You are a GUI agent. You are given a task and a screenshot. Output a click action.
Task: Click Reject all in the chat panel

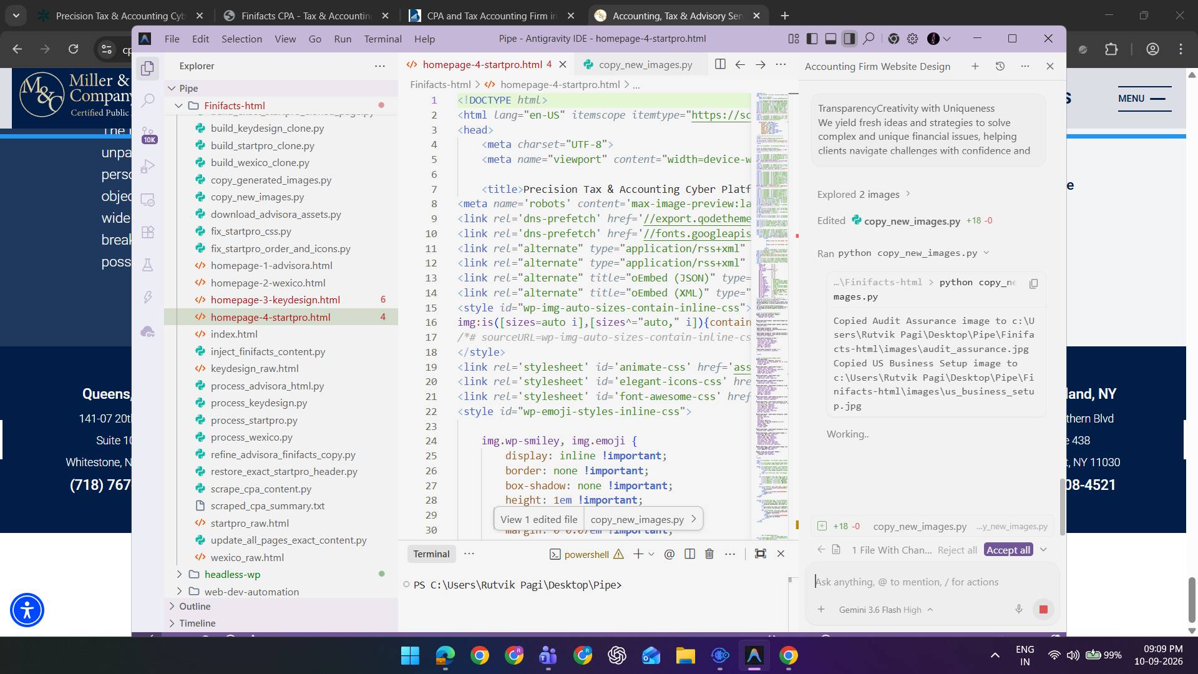click(x=957, y=550)
